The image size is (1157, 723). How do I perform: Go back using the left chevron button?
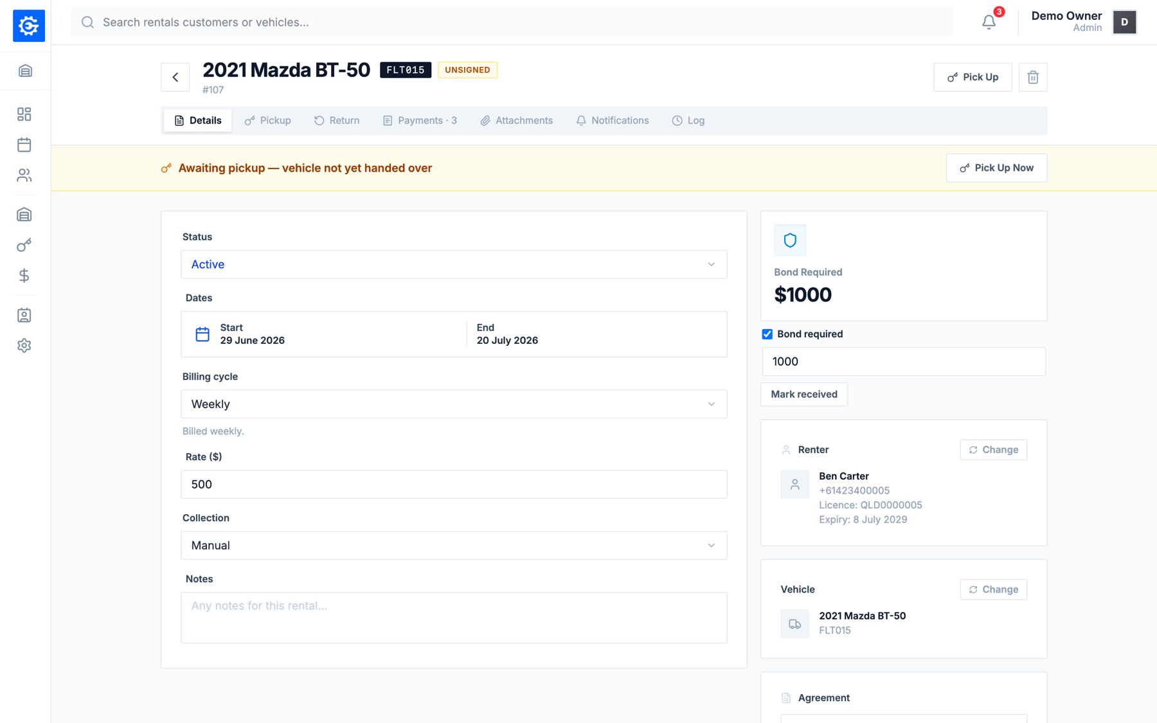175,77
